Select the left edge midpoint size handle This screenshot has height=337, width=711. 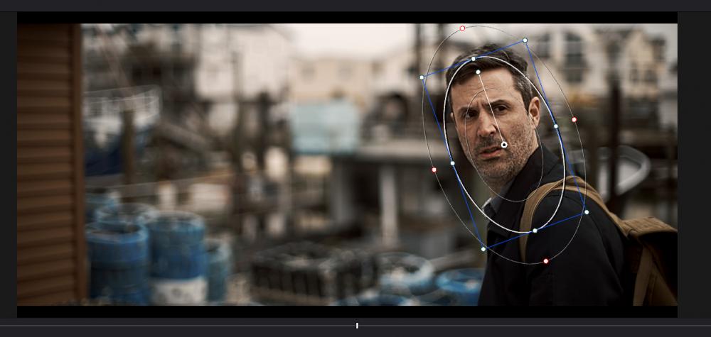click(452, 163)
